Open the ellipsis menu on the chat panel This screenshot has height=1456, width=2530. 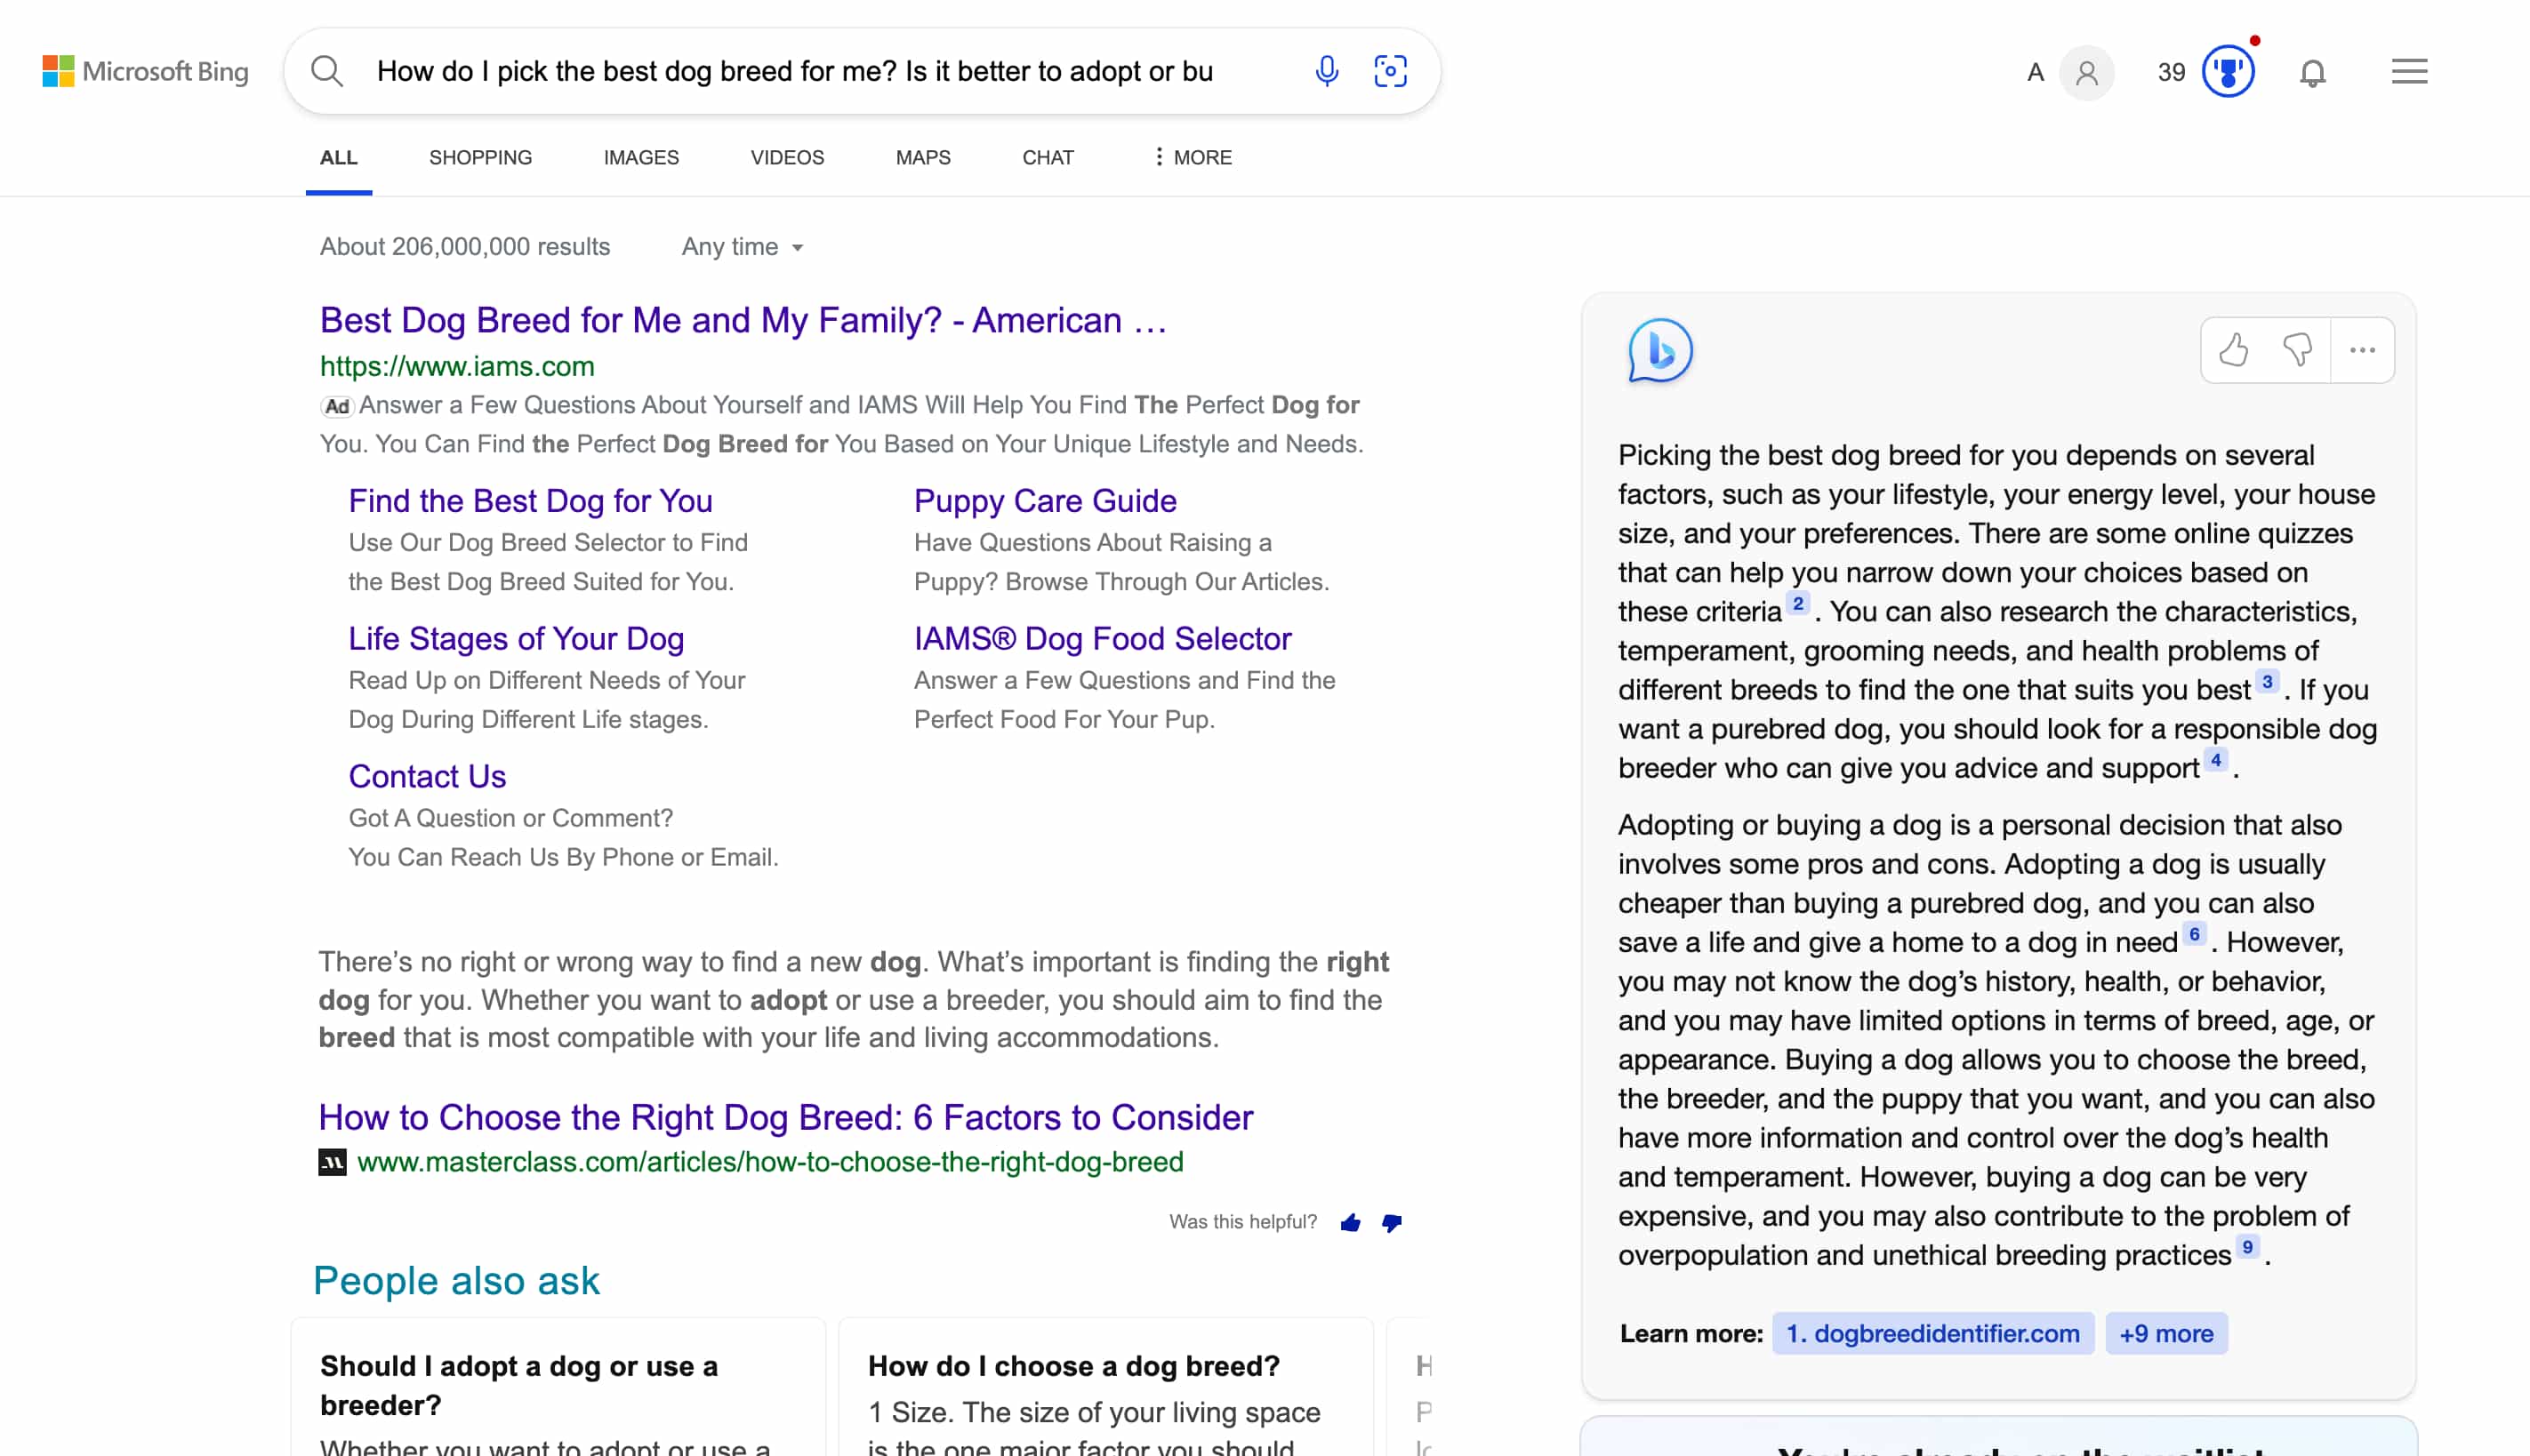click(x=2362, y=349)
